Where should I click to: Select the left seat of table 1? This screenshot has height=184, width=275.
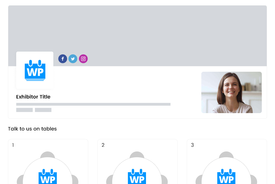point(20,179)
